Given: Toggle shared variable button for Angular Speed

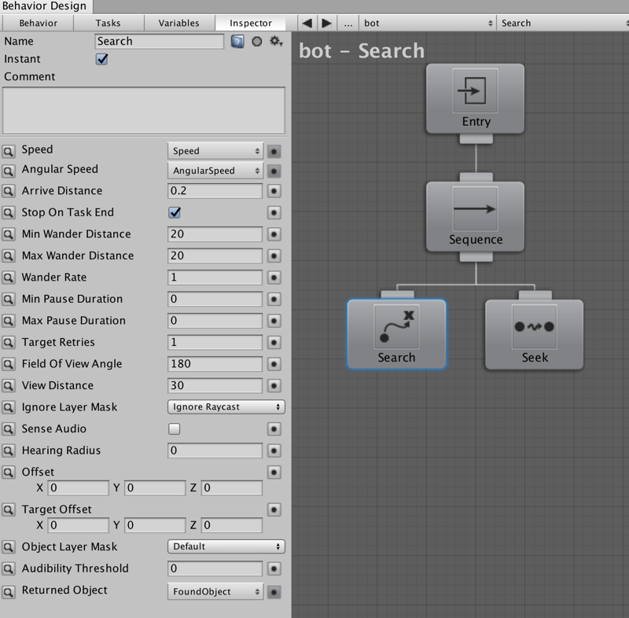Looking at the screenshot, I should (x=274, y=171).
